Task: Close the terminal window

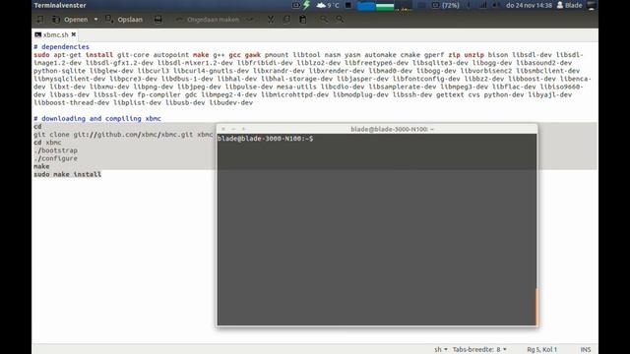Action: pos(223,129)
